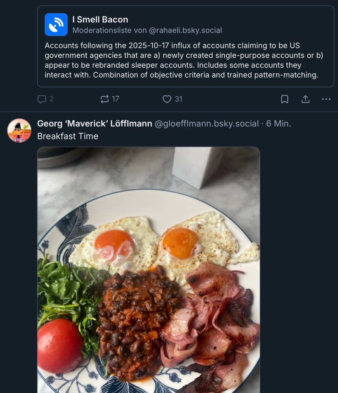The width and height of the screenshot is (338, 393).
Task: Open the three-dot more options menu
Action: [x=326, y=99]
